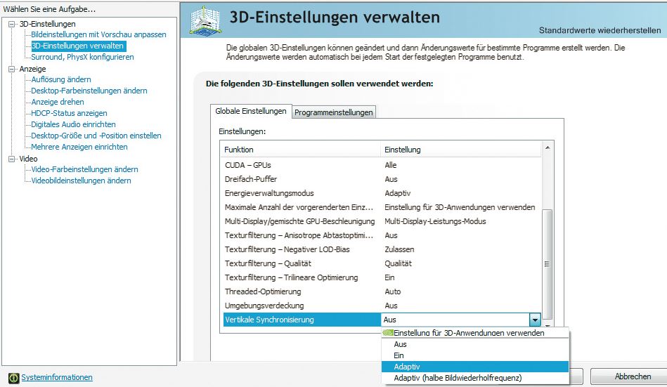
Task: Select Maximale Anzahl der vorgerenderten Einz... row
Action: [382, 207]
